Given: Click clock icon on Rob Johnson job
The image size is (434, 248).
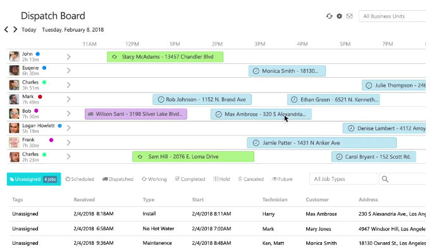Looking at the screenshot, I should [x=161, y=99].
